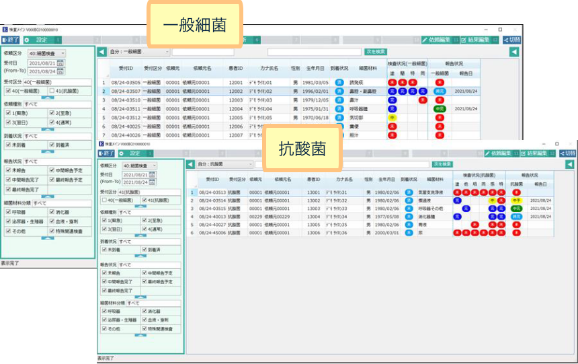The width and height of the screenshot is (578, 364).
Task: Click green 中完 report status badge for 08/24-03511
Action: [x=440, y=108]
